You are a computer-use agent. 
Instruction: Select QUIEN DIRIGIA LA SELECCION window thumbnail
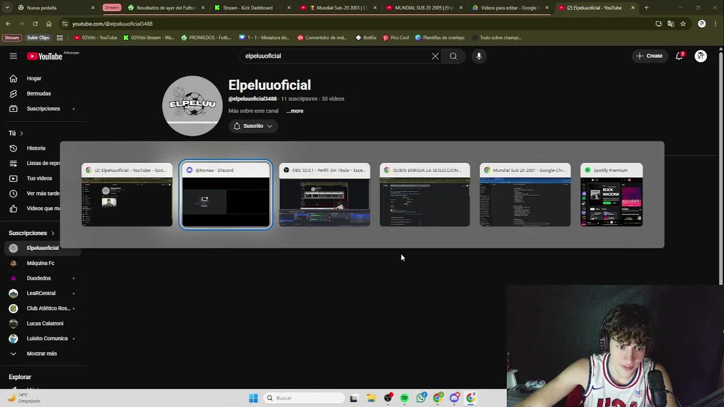(x=425, y=195)
